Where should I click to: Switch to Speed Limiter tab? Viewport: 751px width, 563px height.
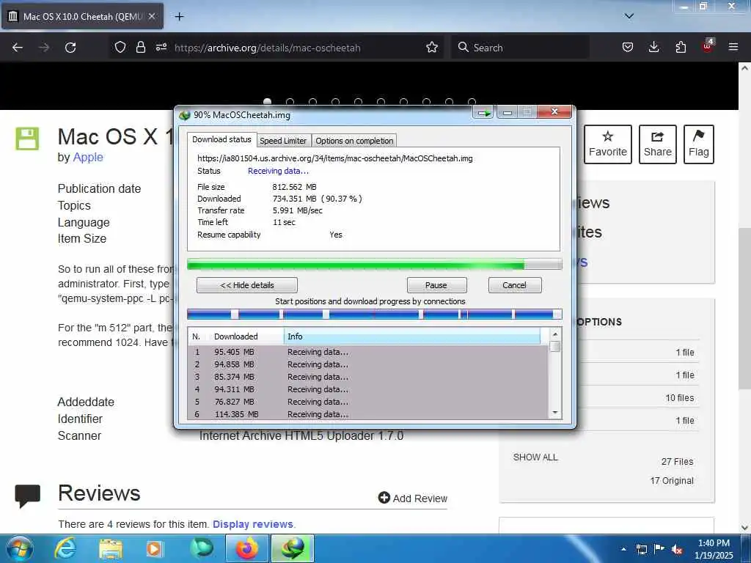[x=282, y=141]
